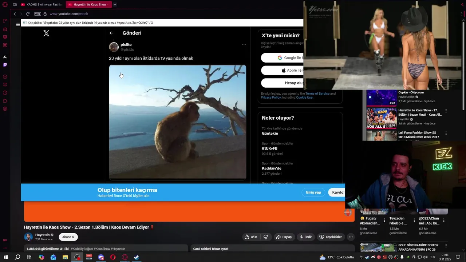Screen dimensions: 466x262
Task: Open GX Corner gamepad icon in tab bar
Action: [15, 5]
